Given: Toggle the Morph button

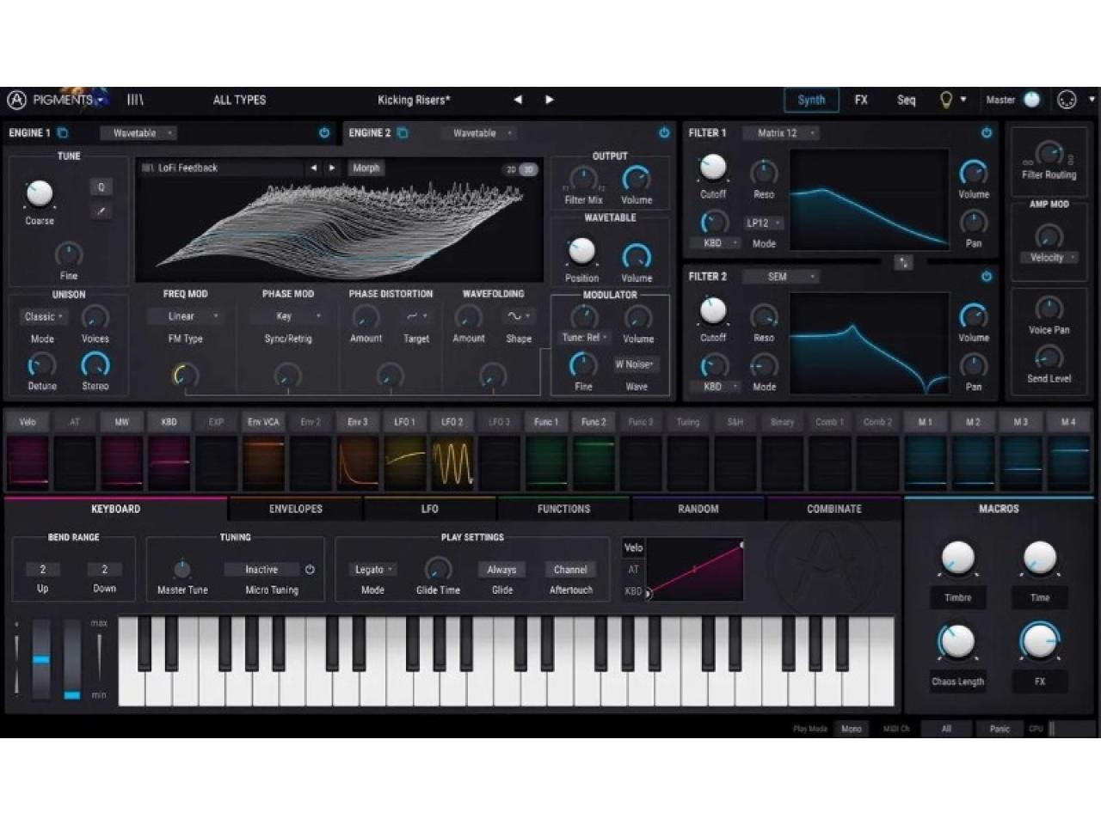Looking at the screenshot, I should (x=366, y=168).
